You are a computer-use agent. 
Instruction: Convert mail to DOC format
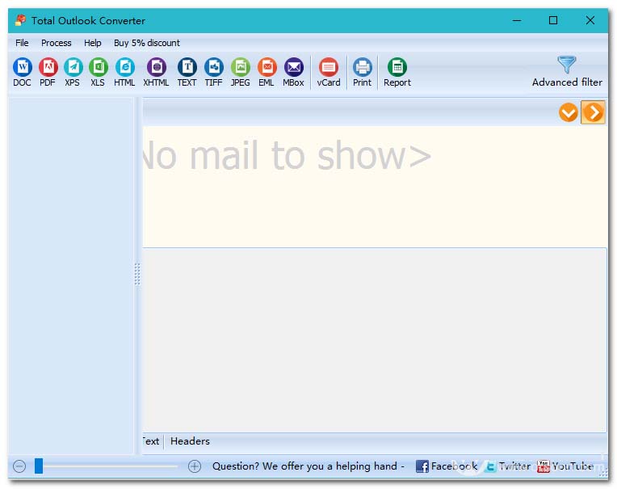coord(22,72)
